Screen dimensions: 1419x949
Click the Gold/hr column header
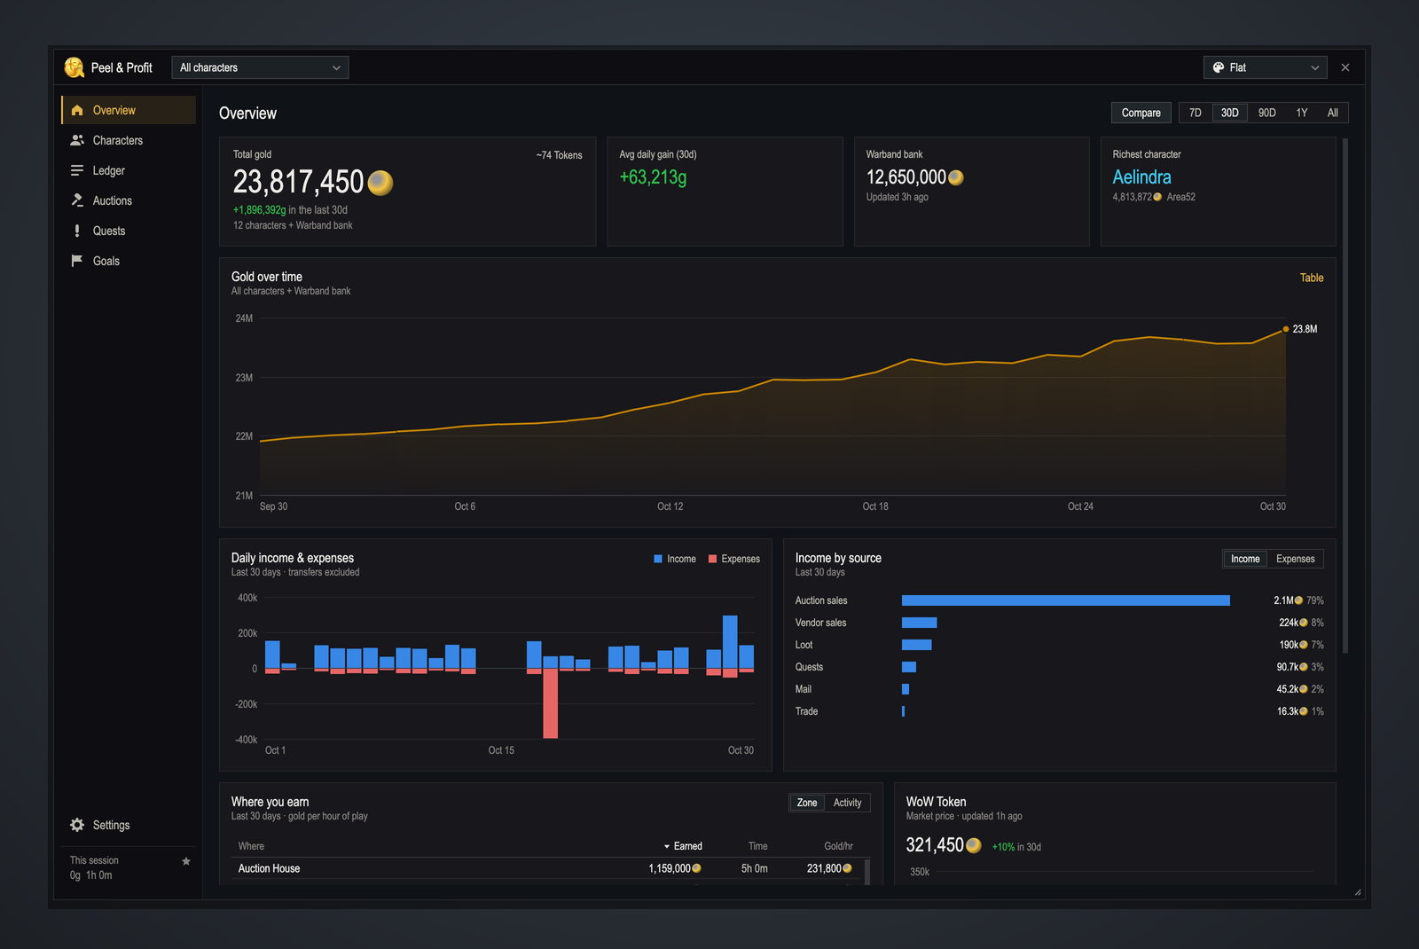click(839, 846)
